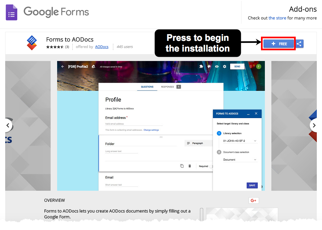
Task: Click the 445 users count text
Action: (x=125, y=47)
